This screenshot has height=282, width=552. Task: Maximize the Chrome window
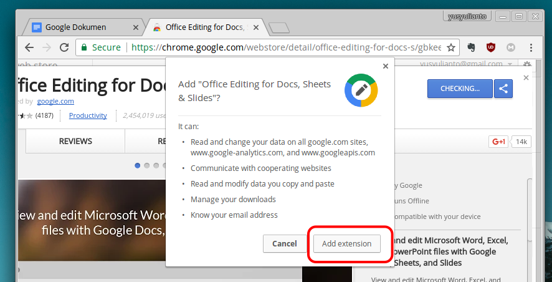click(519, 16)
